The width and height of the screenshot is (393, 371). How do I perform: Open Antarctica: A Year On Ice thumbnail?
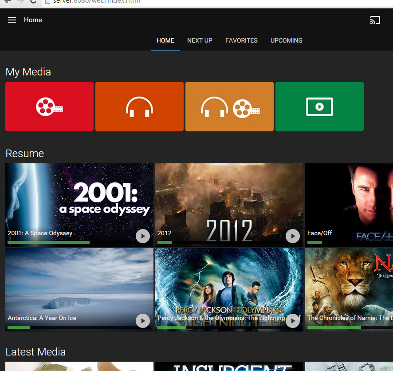click(79, 289)
